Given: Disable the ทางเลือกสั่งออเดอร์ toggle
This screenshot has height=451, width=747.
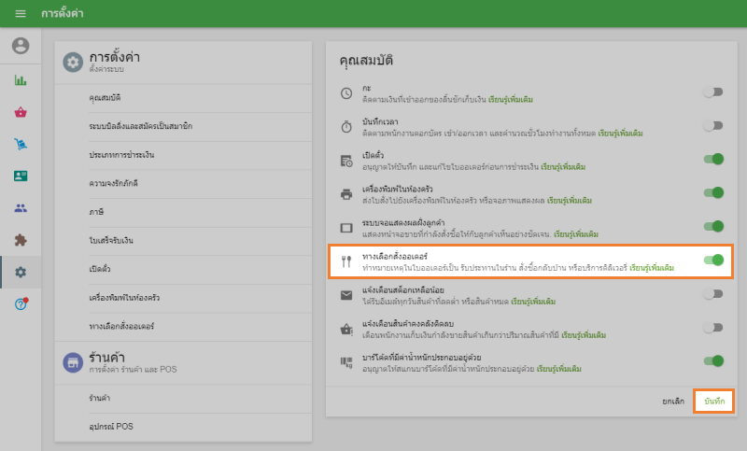Looking at the screenshot, I should [x=713, y=261].
